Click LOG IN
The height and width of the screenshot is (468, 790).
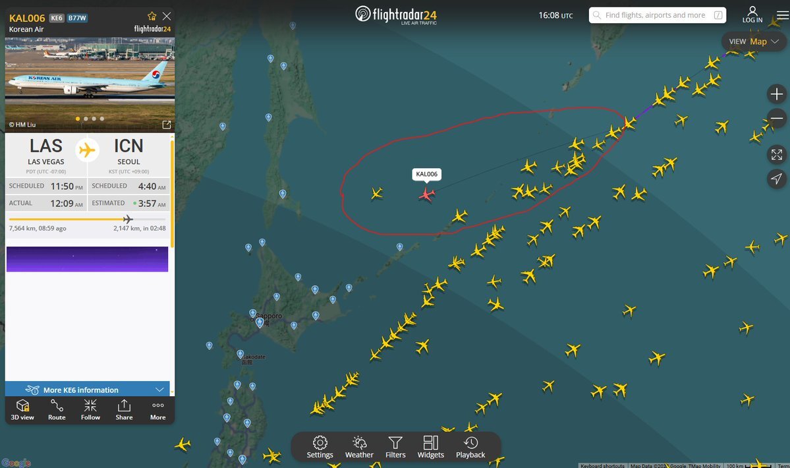(x=752, y=15)
